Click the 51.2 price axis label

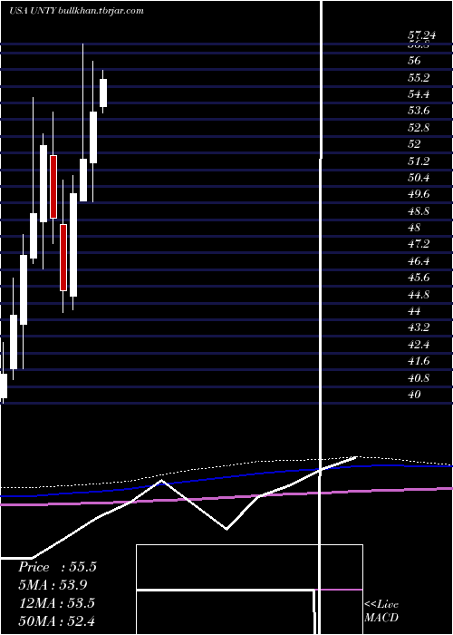419,161
